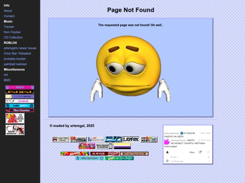The width and height of the screenshot is (245, 183).
Task: Click the Логин name input field
Action: 187,157
